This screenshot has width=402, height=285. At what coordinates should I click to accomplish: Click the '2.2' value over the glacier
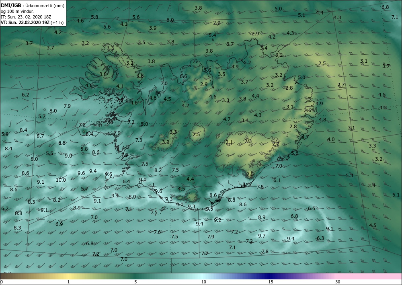[x=276, y=144]
